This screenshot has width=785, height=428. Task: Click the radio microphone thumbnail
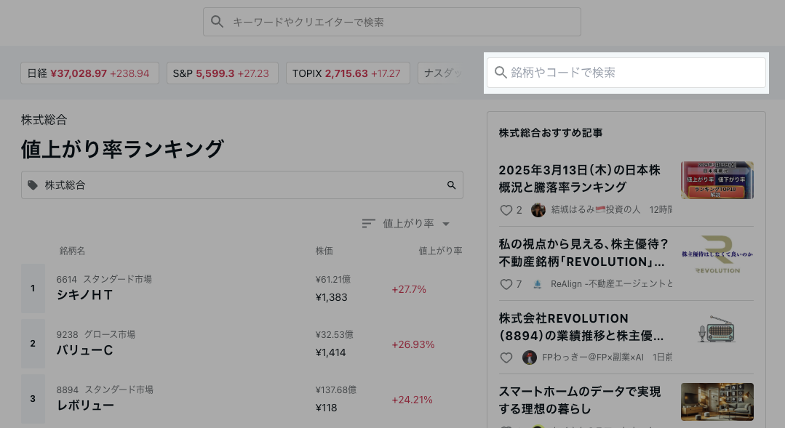point(717,329)
